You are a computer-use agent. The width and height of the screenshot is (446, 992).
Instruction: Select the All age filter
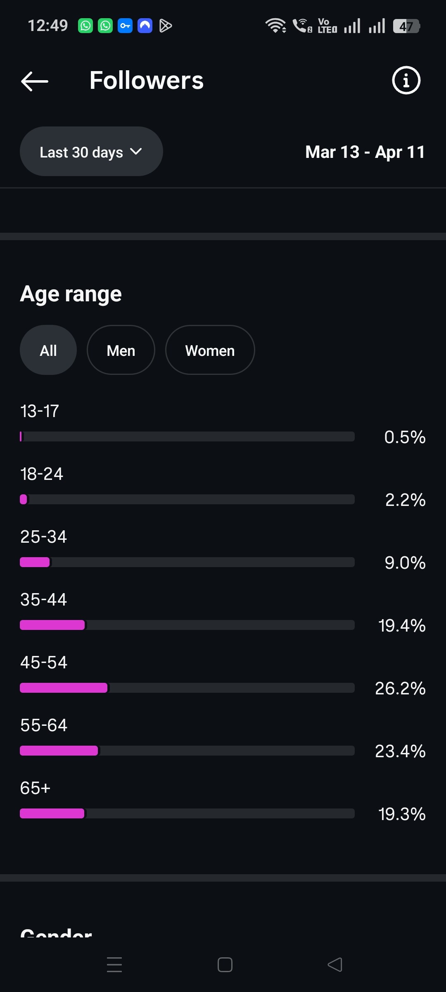tap(48, 350)
